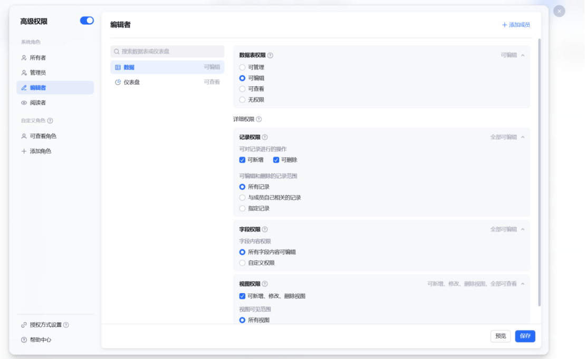Screen dimensions: 585x359
Task: Choose 与成员自己相关的记录 radio option
Action: (243, 198)
